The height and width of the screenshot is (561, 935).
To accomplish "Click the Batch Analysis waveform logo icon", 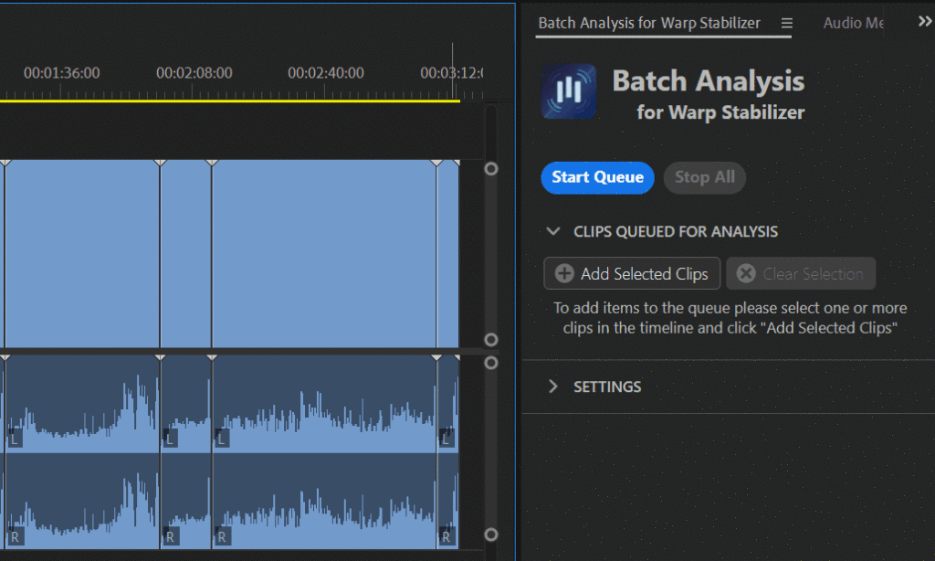I will [x=569, y=91].
